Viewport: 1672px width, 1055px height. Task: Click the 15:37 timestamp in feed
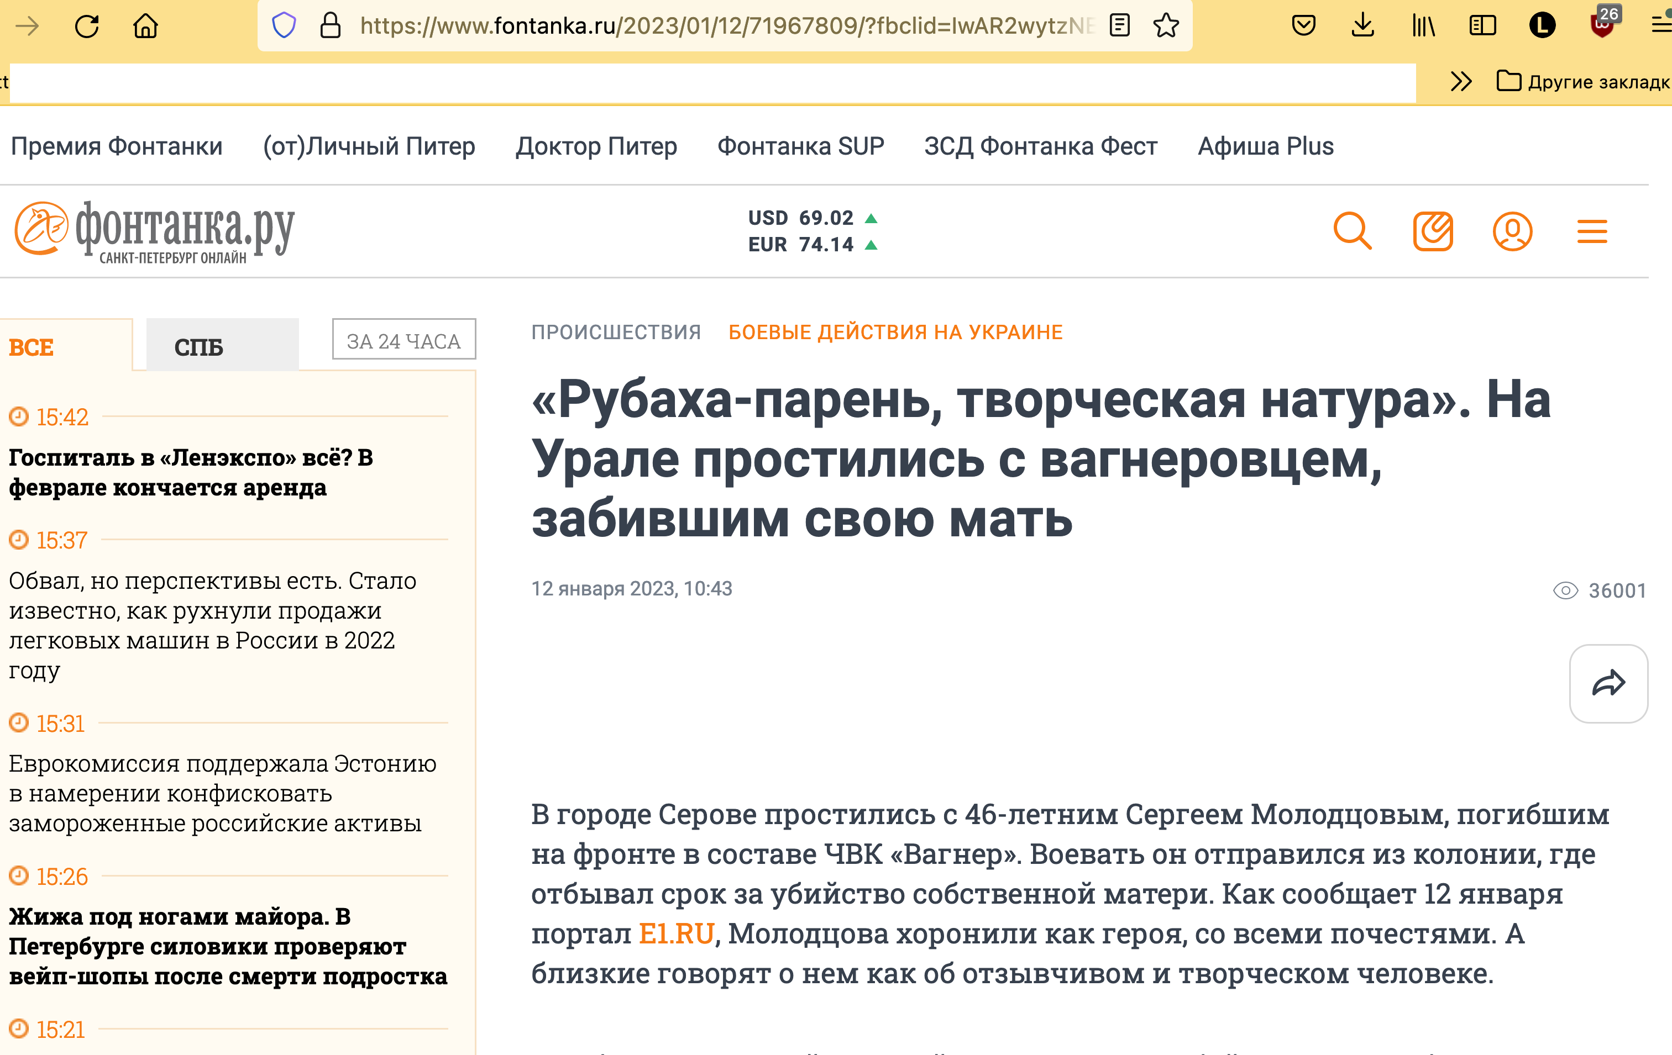point(62,540)
